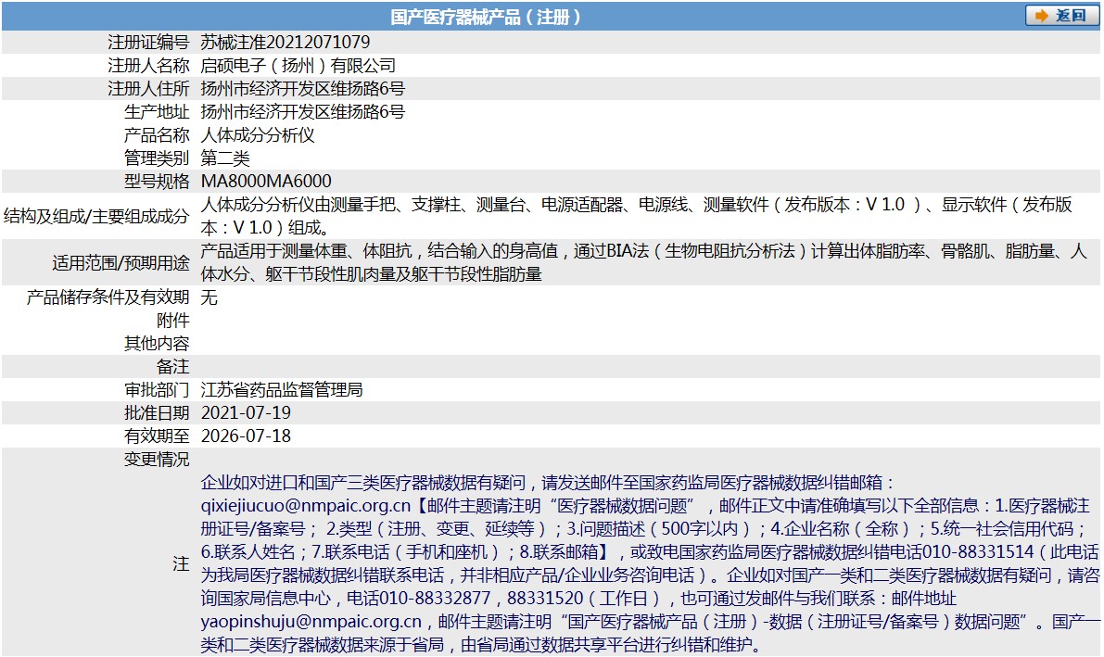This screenshot has width=1104, height=657.
Task: Select email address yaopinshuju@nmpaic.org.cn
Action: [311, 622]
